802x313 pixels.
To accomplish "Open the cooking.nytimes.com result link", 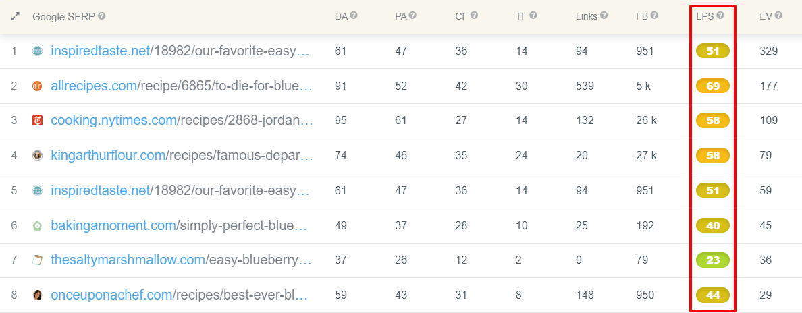I will pyautogui.click(x=182, y=121).
